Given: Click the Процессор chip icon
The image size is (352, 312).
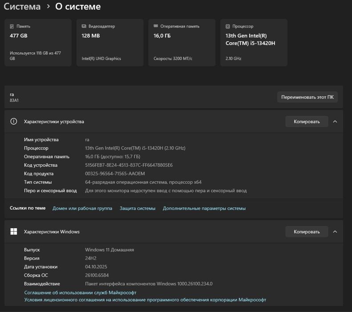Looking at the screenshot, I should point(228,26).
